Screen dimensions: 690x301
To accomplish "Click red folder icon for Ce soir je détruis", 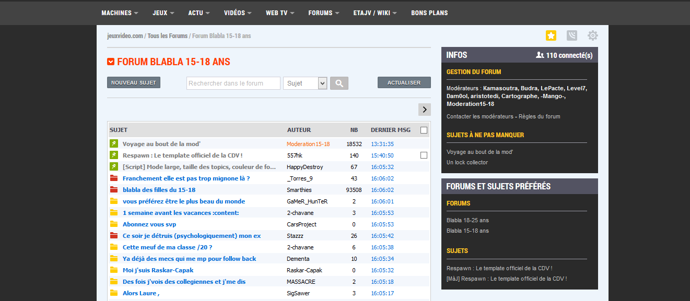I will pos(114,235).
